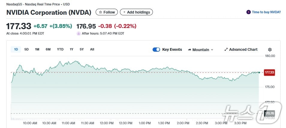Switch to the YTD range
The height and width of the screenshot is (128, 286).
60,49
